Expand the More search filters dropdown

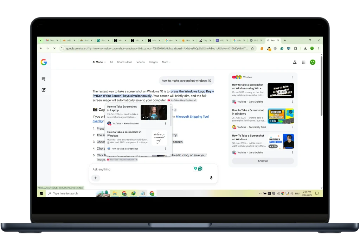coord(166,62)
